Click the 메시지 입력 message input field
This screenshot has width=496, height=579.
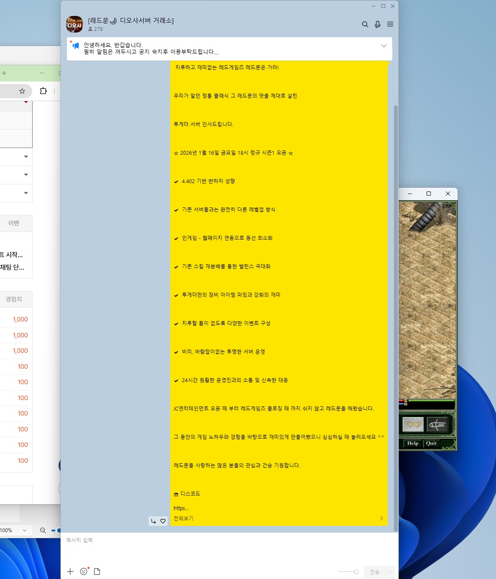click(229, 548)
